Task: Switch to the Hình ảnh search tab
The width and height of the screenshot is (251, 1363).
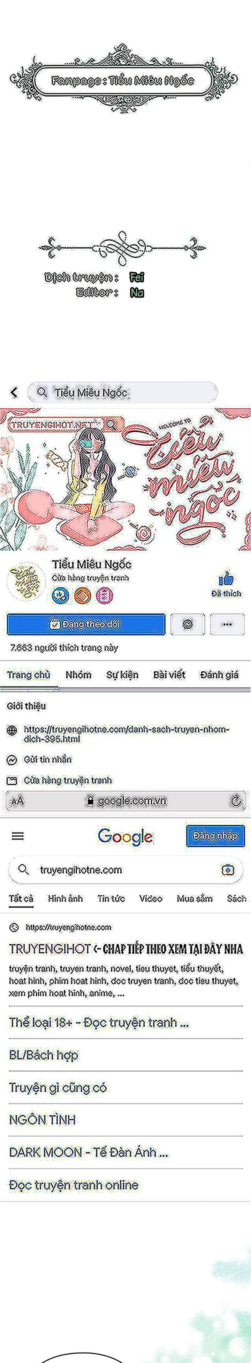Action: pos(66,899)
